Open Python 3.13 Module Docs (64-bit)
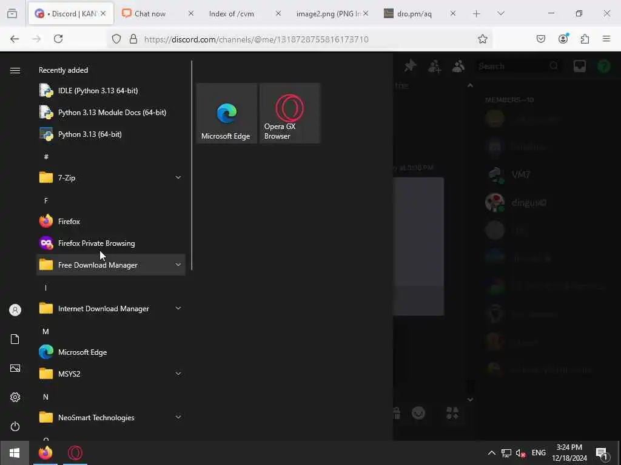Viewport: 621px width, 465px height. 110,112
